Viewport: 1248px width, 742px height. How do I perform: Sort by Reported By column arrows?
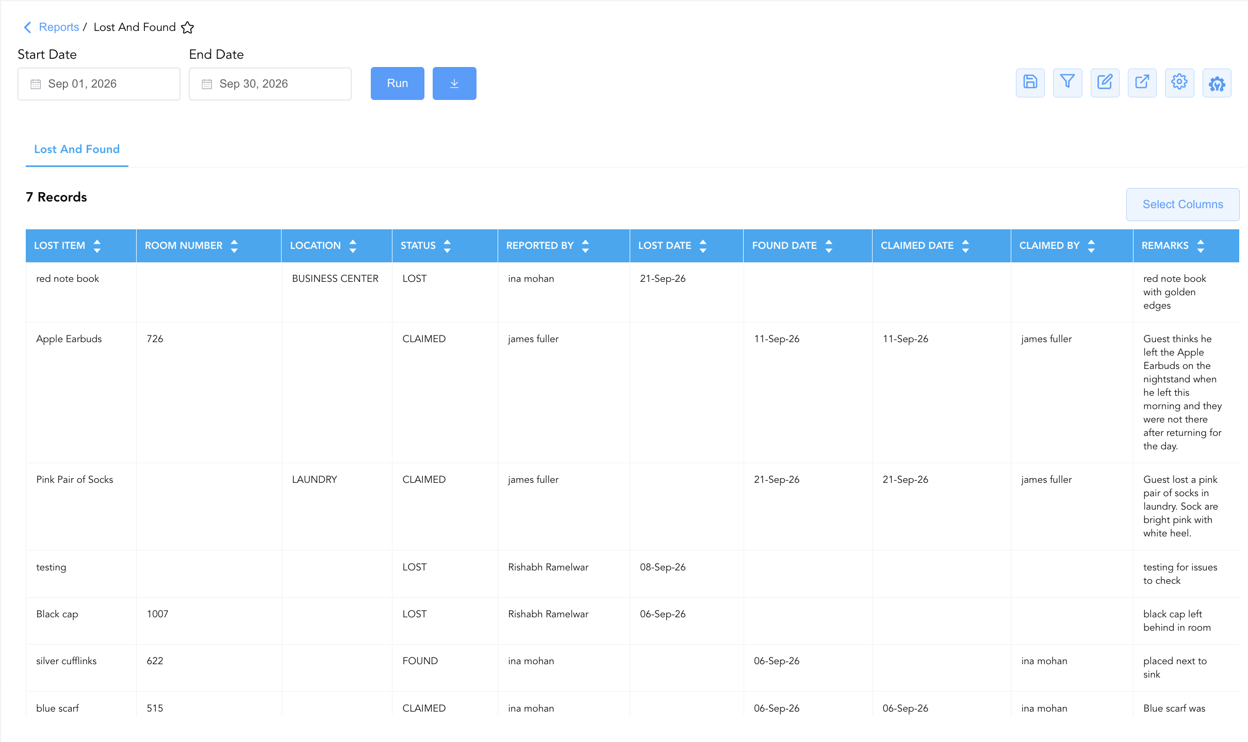pyautogui.click(x=585, y=246)
